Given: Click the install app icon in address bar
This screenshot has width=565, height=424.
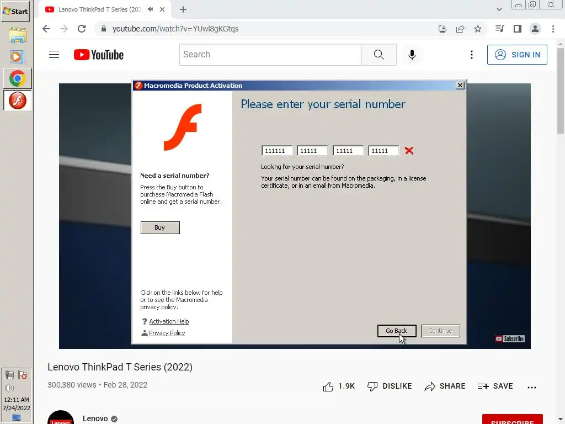Looking at the screenshot, I should click(x=442, y=29).
